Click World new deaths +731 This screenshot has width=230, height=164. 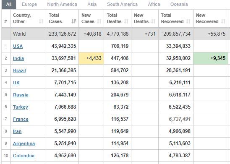tap(150, 34)
